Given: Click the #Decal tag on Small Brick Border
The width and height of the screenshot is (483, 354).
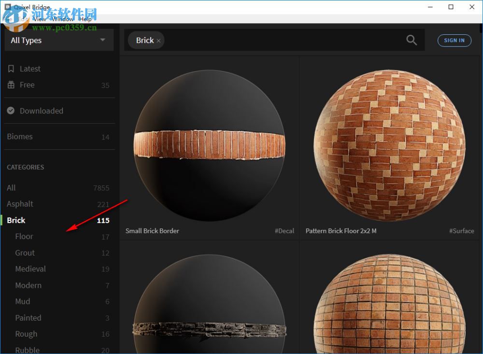Looking at the screenshot, I should point(284,231).
